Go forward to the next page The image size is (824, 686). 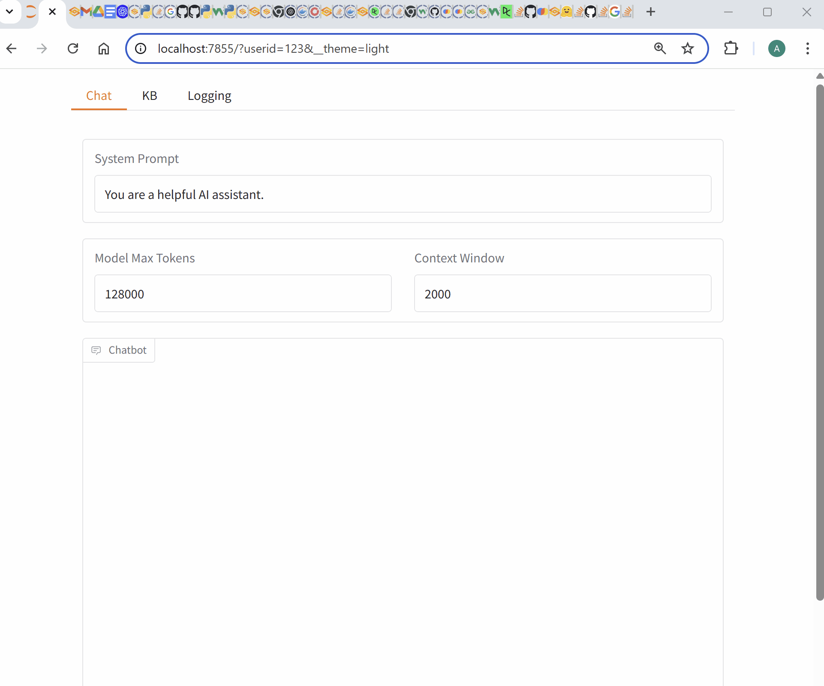[x=42, y=48]
